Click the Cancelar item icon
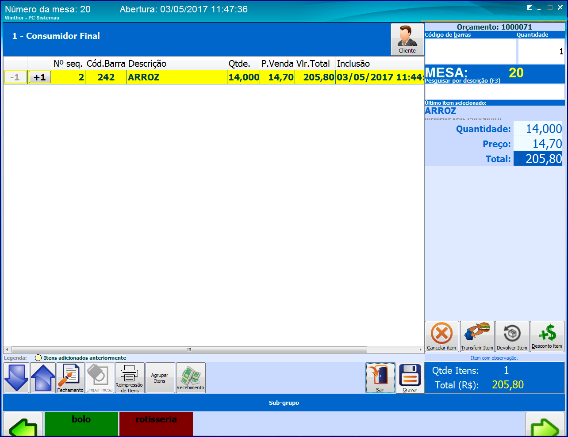Viewport: 568px width, 437px height. coord(441,336)
